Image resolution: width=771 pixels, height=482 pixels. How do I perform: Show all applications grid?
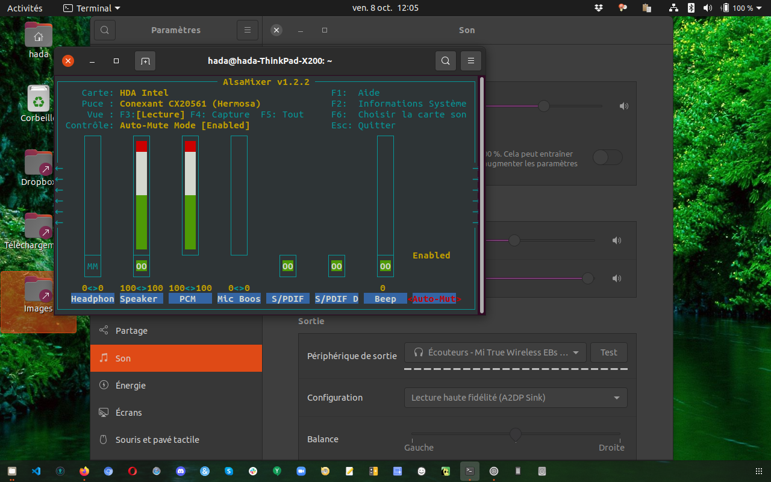[x=758, y=471]
